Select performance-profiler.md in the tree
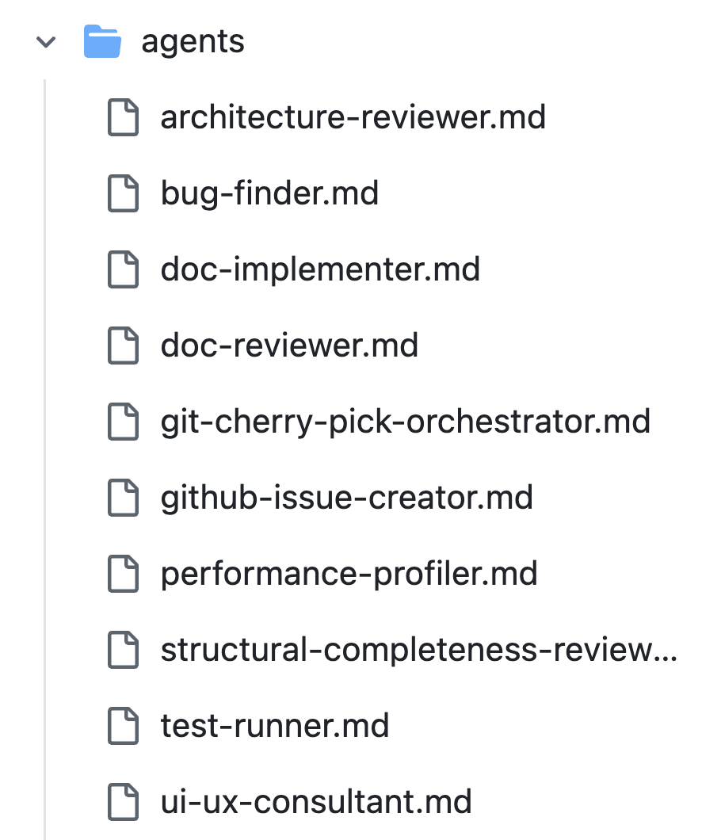The height and width of the screenshot is (840, 721). click(349, 575)
